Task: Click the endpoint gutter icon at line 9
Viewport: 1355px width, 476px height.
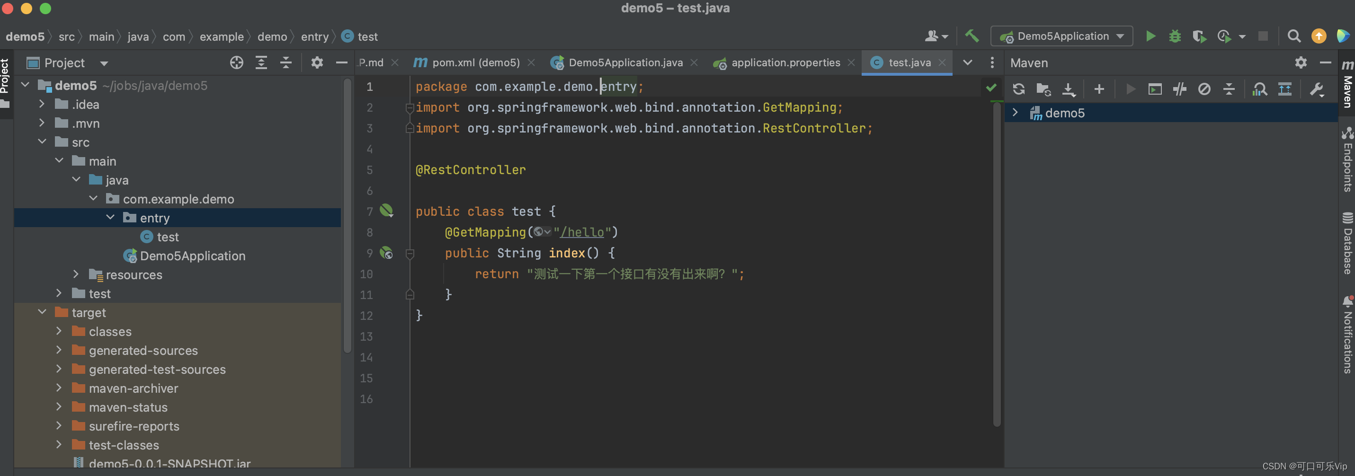Action: point(387,253)
